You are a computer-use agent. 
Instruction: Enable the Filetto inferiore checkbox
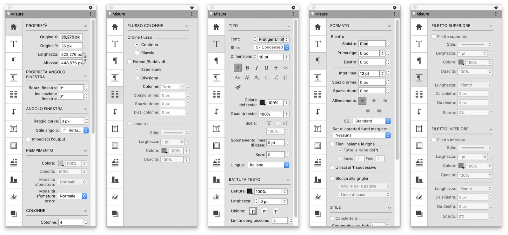[434, 140]
